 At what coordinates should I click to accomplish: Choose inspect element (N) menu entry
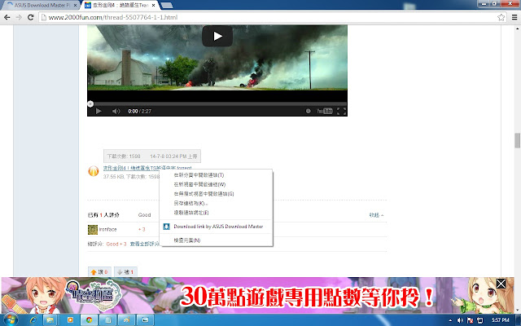click(x=216, y=240)
